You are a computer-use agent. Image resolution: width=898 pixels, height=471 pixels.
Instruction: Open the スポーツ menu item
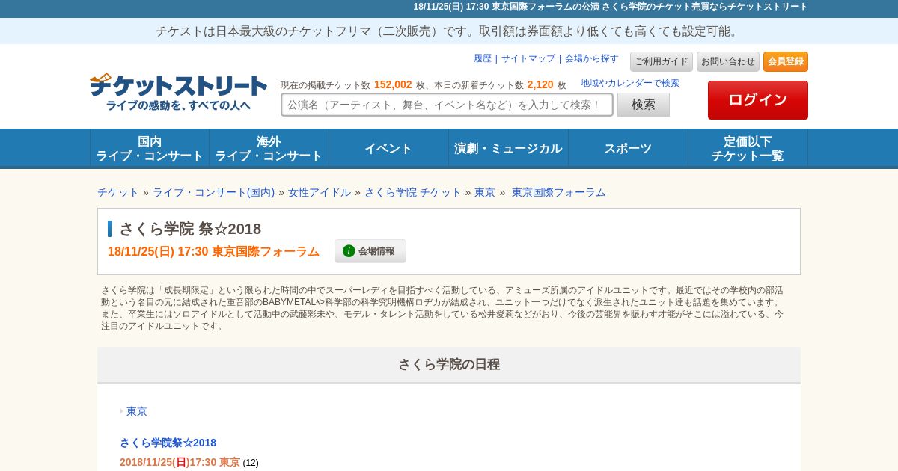pos(629,148)
